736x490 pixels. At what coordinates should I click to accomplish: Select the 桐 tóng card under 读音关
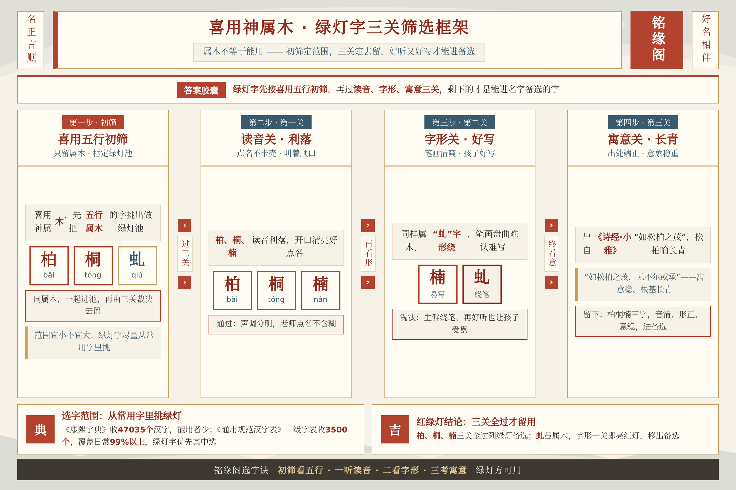[276, 290]
